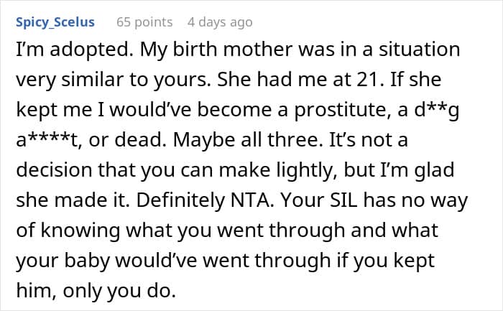Click the word 'decision' in the comment

pos(54,170)
